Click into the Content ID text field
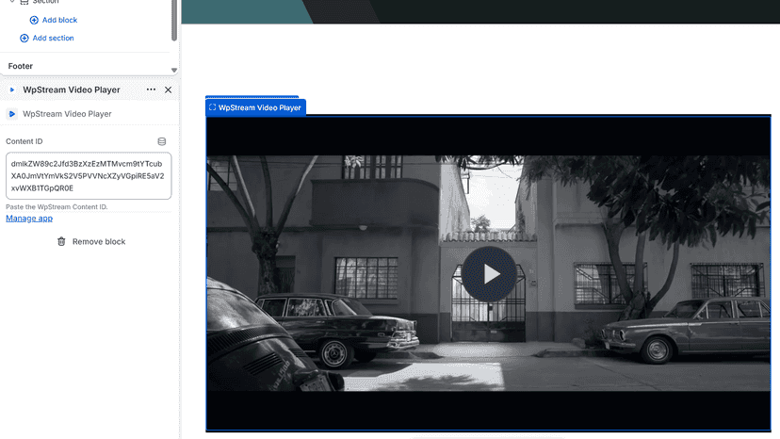This screenshot has width=780, height=439. coord(89,176)
